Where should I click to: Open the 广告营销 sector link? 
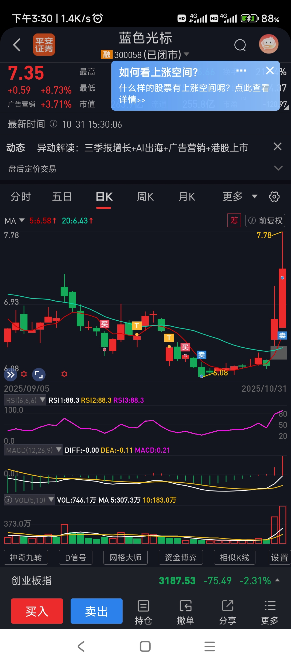tap(22, 104)
